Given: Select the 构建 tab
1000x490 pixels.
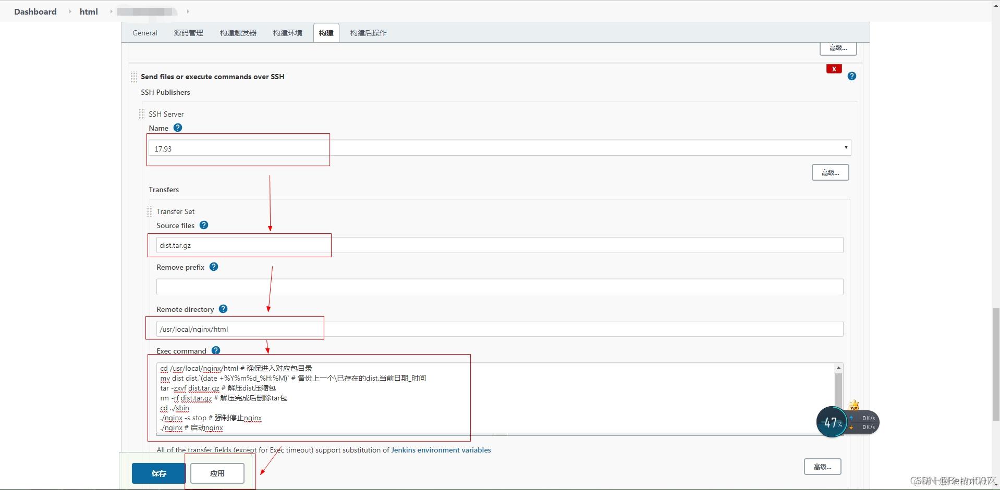Looking at the screenshot, I should click(x=326, y=33).
